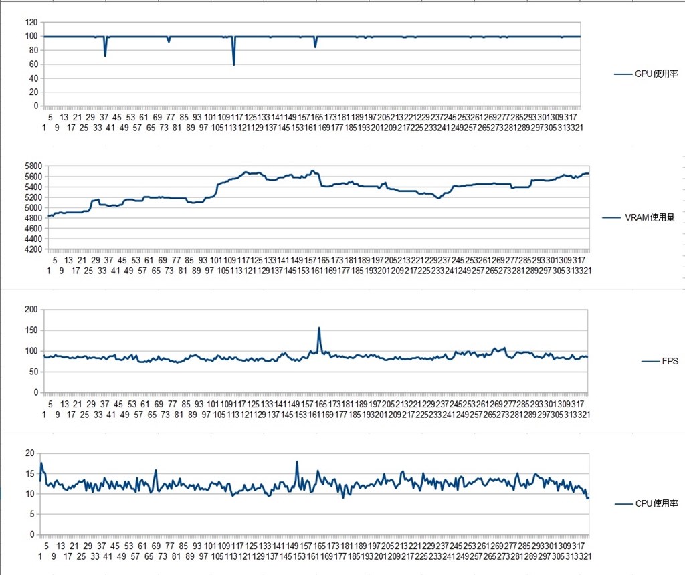Viewport: 685px width, 575px height.
Task: Click the VRAM line's peak near sample 161
Action: pyautogui.click(x=312, y=170)
